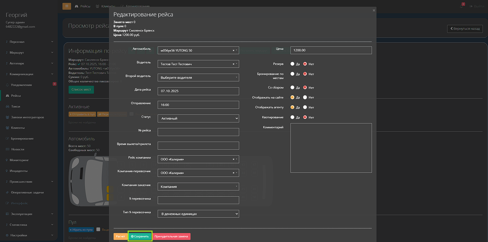Image resolution: width=488 pixels, height=242 pixels.
Task: Expand the Персонал sidebar menu
Action: coord(17,42)
